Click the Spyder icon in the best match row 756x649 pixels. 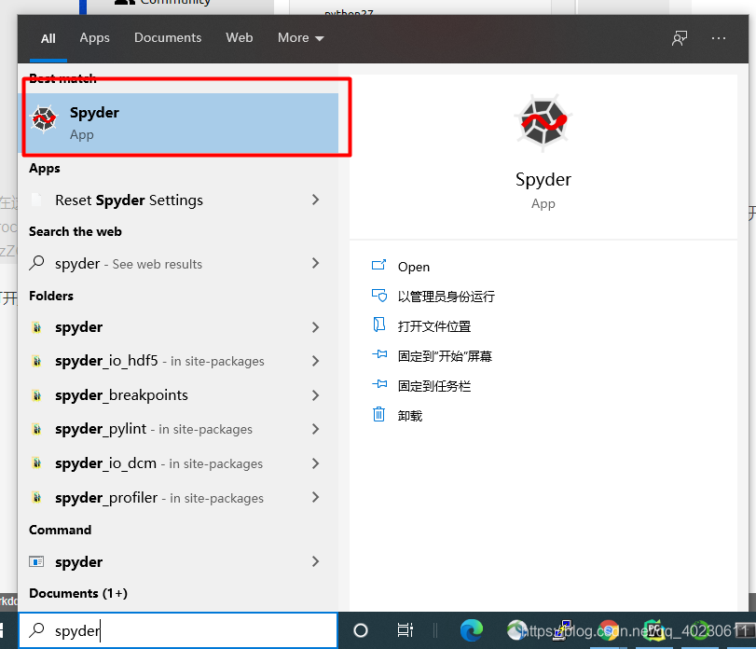[44, 118]
